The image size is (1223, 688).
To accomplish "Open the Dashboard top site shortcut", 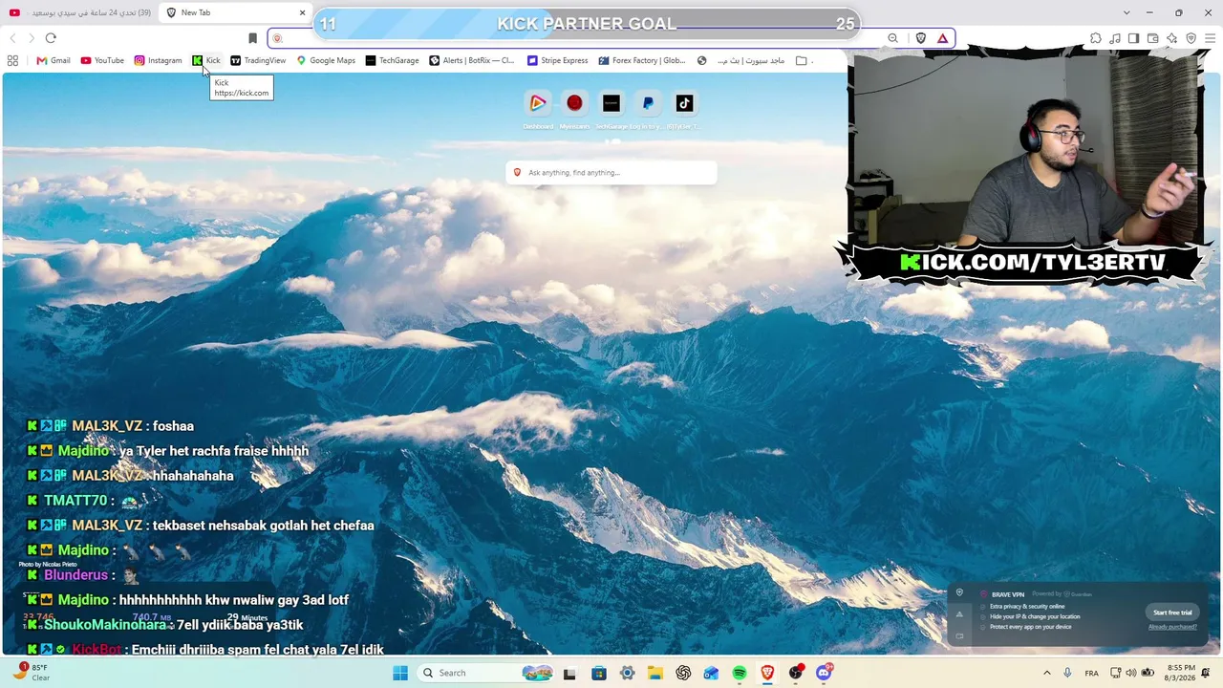I will click(538, 103).
